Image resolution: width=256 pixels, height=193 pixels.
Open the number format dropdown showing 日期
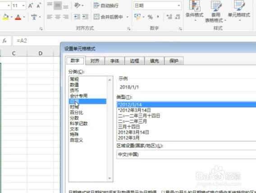179,6
